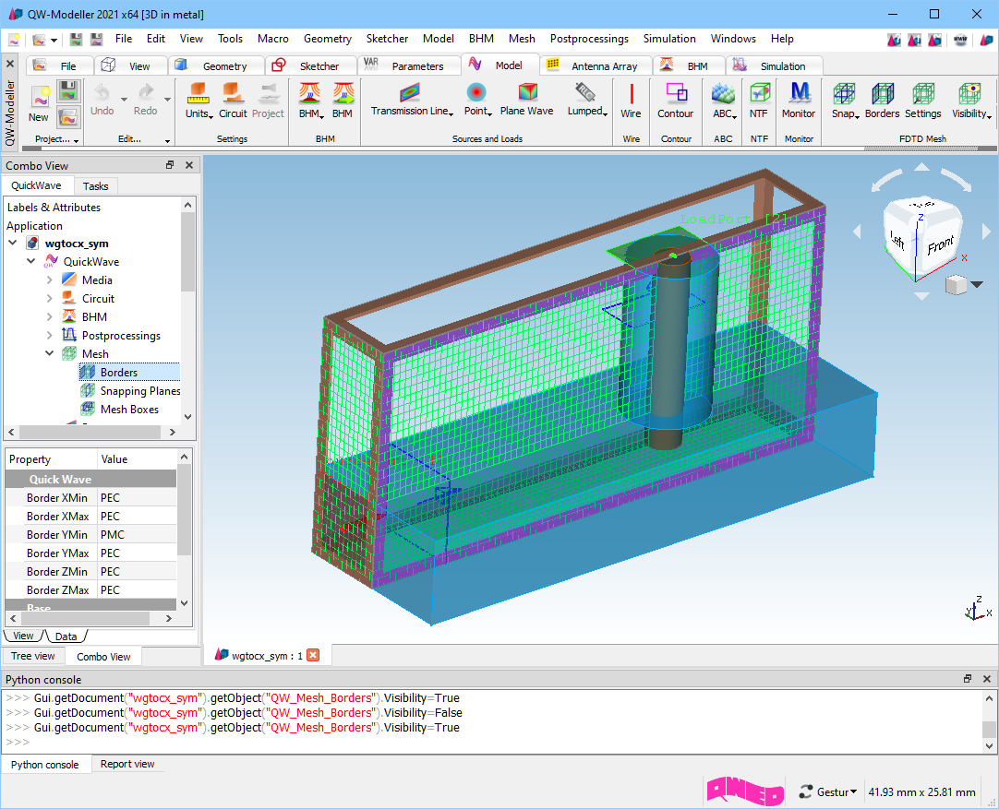
Task: Open the Redo history dropdown arrow
Action: (x=167, y=100)
